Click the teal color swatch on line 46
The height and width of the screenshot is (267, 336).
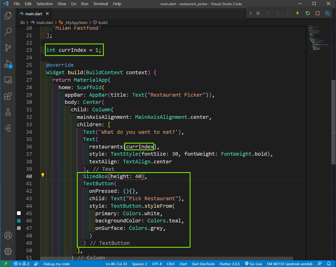click(19, 221)
